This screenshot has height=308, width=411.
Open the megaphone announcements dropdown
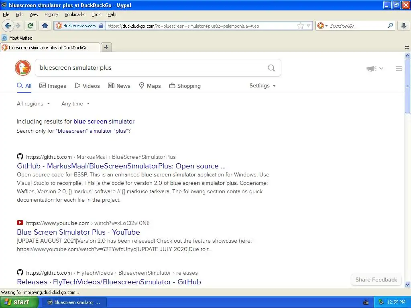tap(375, 68)
